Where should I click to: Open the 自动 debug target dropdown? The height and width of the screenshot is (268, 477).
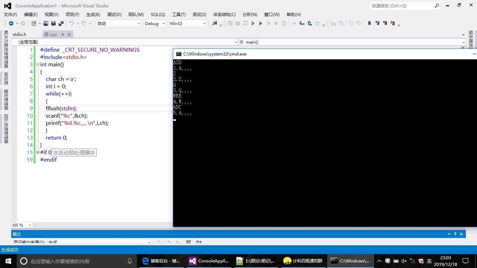[x=139, y=23]
